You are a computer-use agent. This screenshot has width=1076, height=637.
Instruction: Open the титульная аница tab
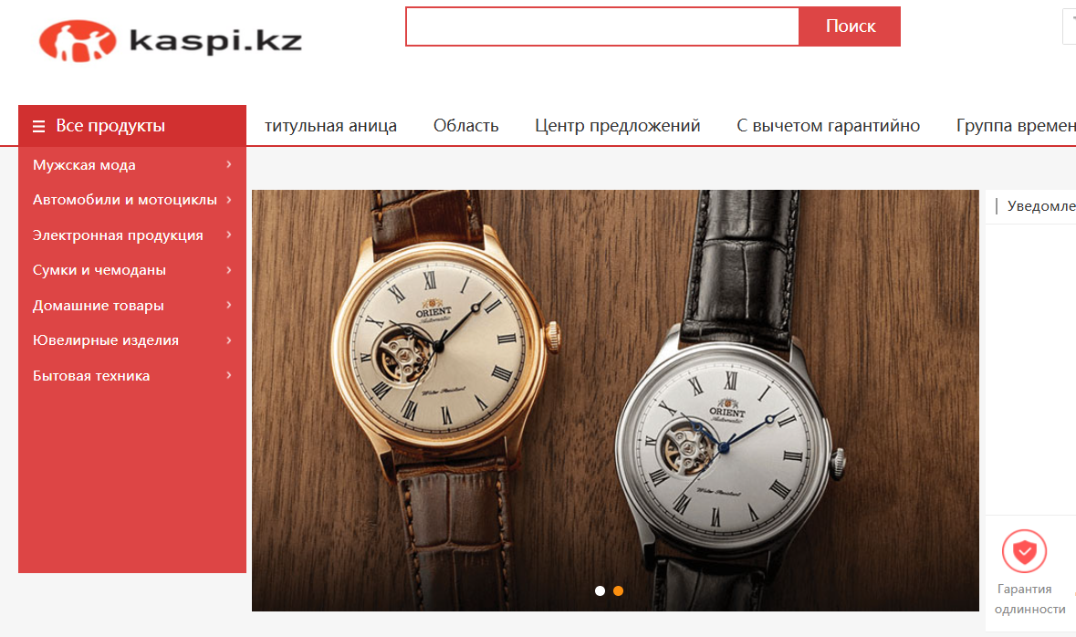click(x=330, y=126)
